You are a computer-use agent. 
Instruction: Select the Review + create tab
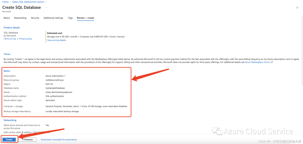(85, 18)
